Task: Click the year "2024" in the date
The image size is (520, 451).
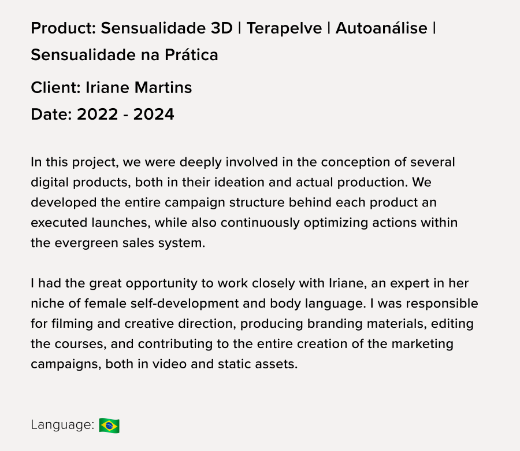Action: pyautogui.click(x=154, y=114)
